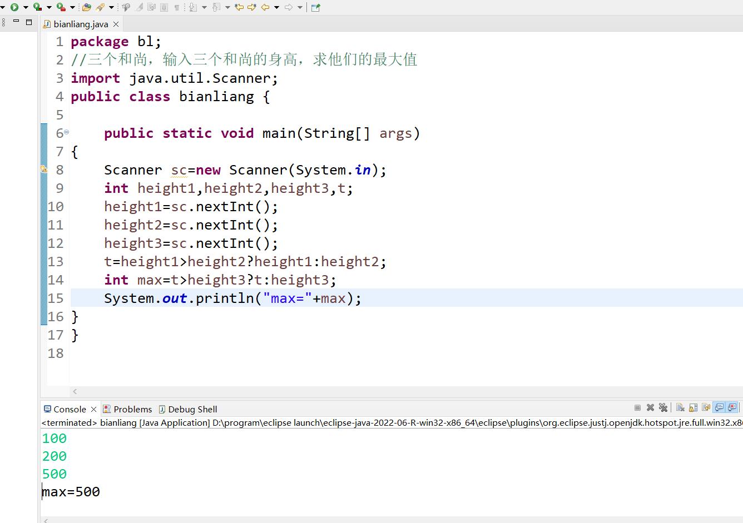Collapse the main method fold on line 6

67,132
